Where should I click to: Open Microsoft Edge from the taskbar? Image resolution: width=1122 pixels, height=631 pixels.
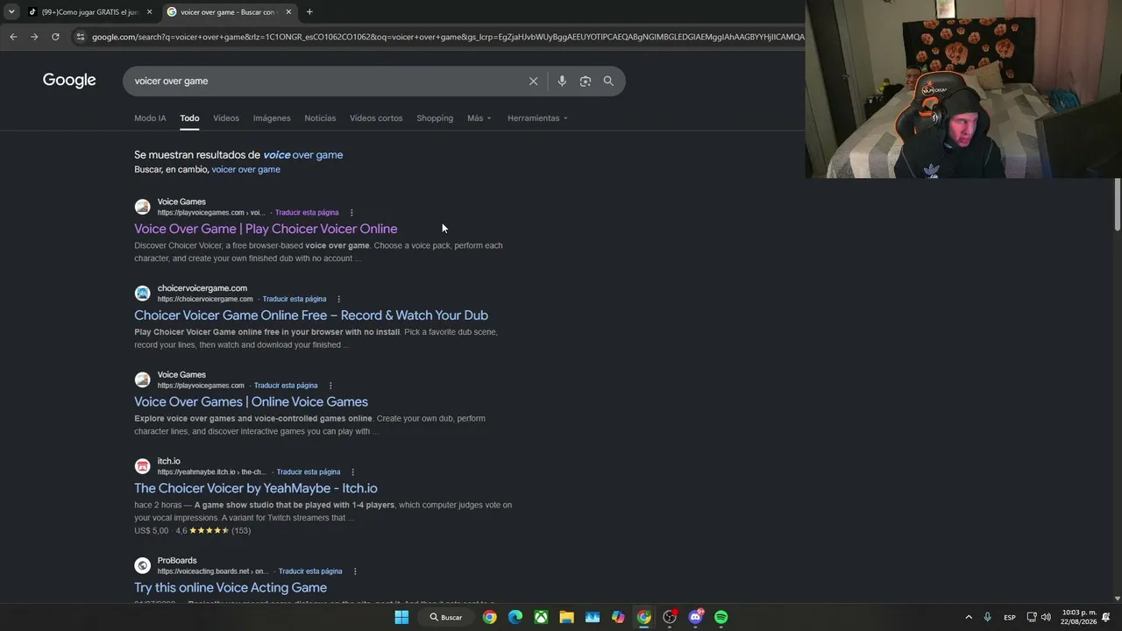[515, 617]
